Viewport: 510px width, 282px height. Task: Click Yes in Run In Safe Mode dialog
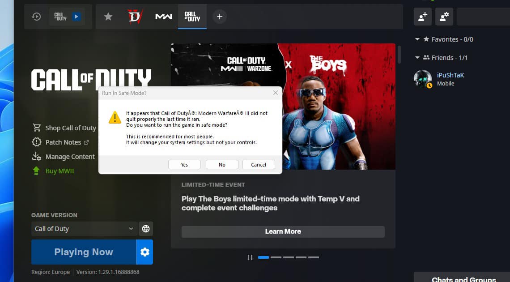pos(184,165)
